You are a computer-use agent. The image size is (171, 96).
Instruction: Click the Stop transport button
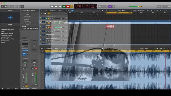[x=60, y=6]
